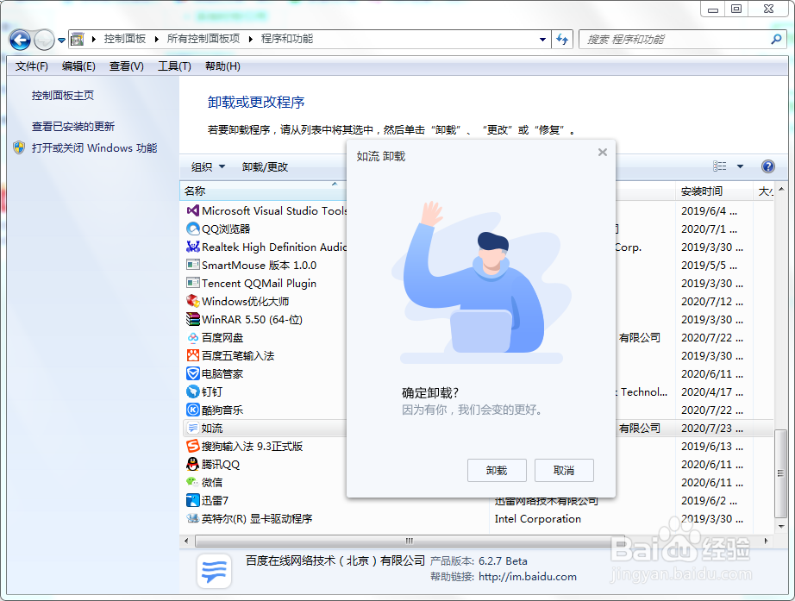Click 2020/7/23 install date for 如流
This screenshot has height=601, width=795.
click(712, 428)
